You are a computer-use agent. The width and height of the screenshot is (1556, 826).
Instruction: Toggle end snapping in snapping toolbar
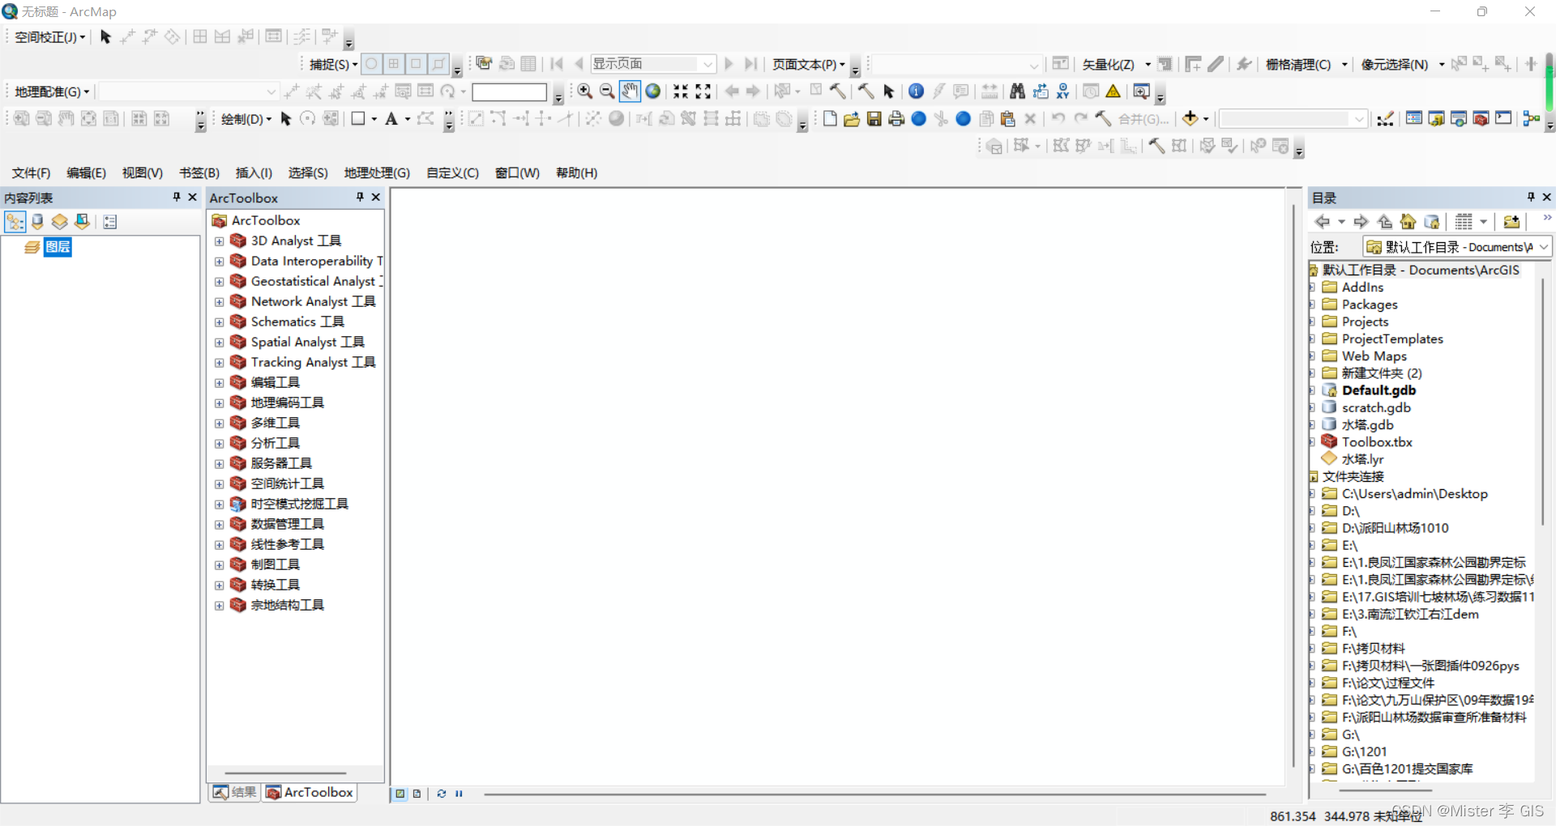click(x=394, y=64)
